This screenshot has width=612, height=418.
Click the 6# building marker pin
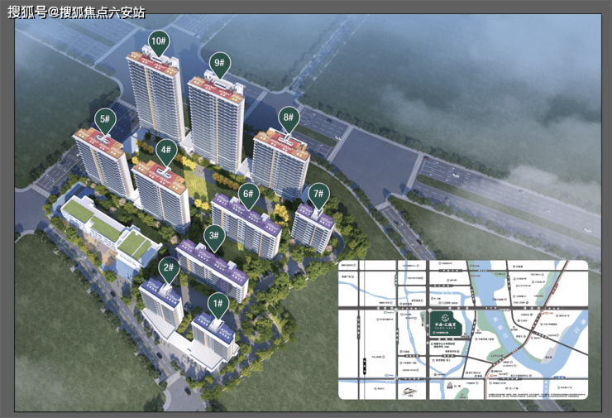pos(247,195)
